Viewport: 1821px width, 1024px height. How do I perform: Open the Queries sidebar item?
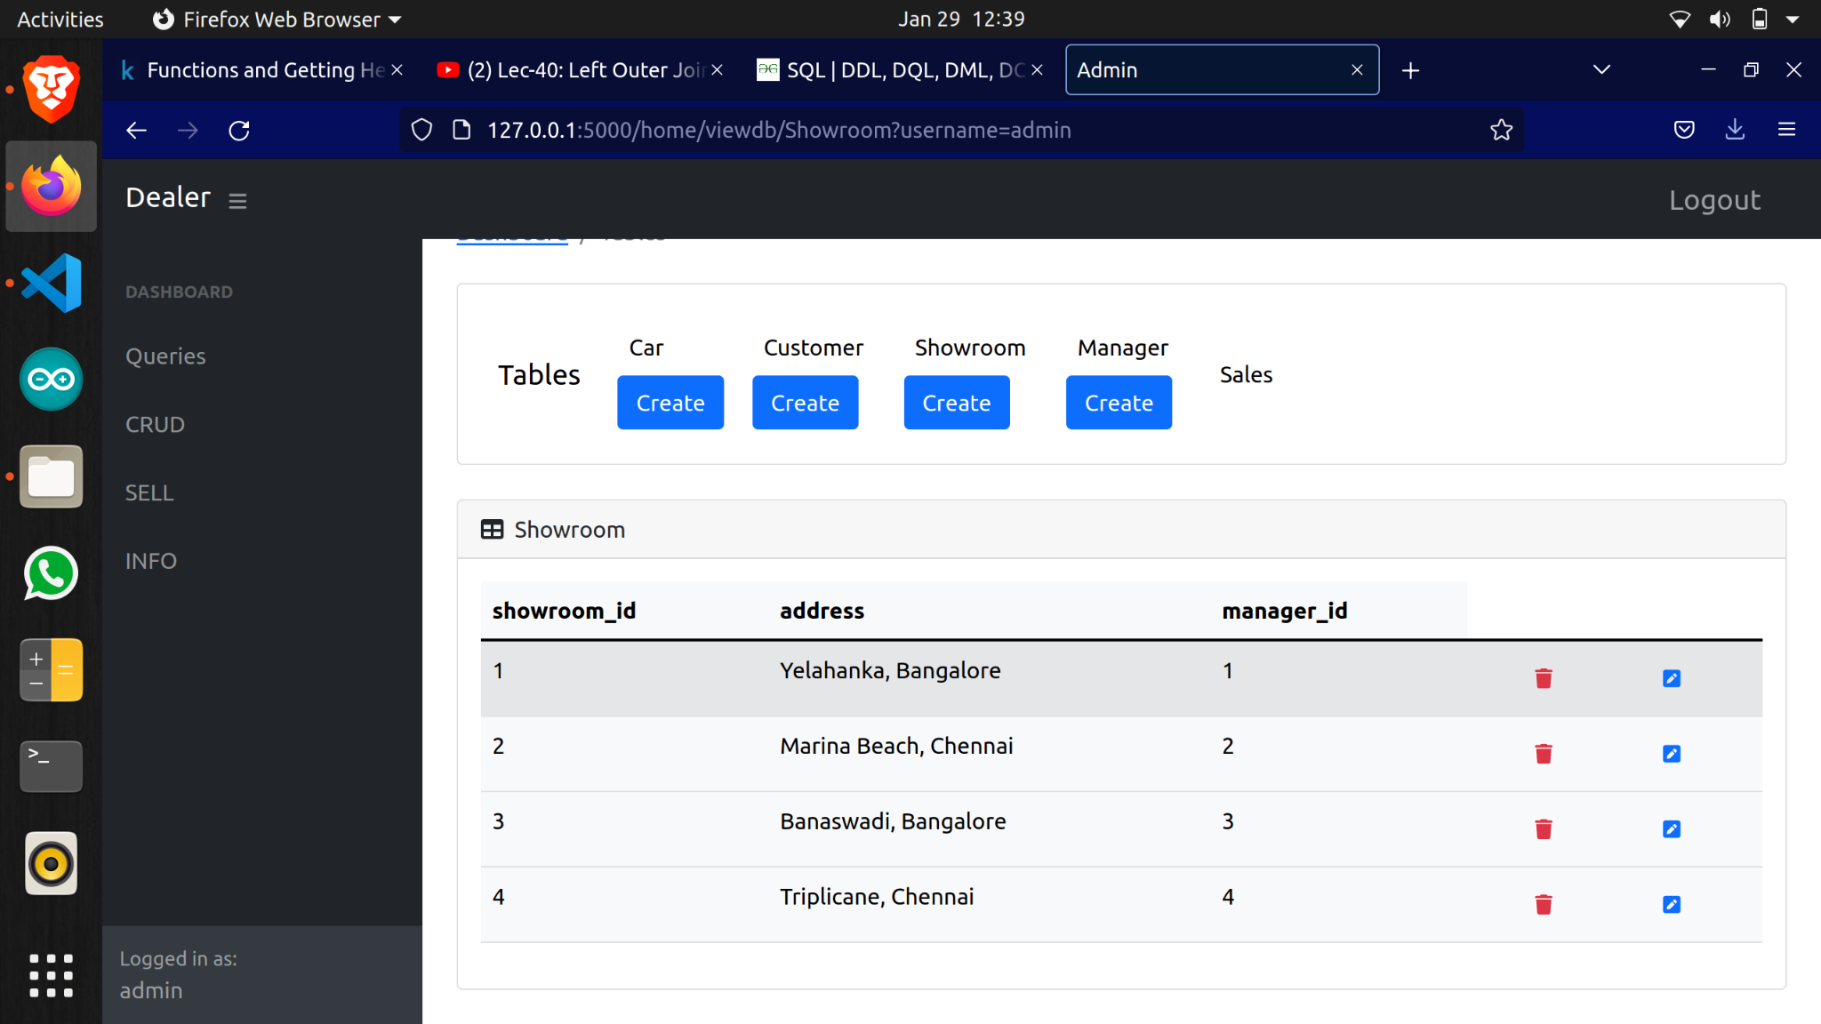pyautogui.click(x=165, y=356)
